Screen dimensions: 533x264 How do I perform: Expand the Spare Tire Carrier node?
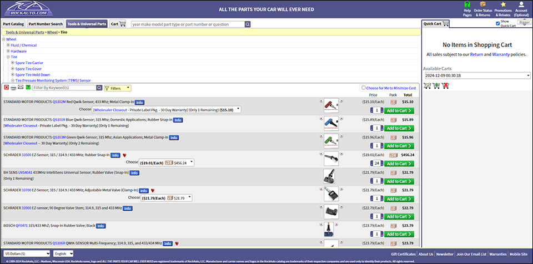pos(13,63)
